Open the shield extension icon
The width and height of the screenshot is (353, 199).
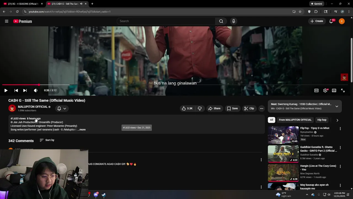tap(309, 12)
